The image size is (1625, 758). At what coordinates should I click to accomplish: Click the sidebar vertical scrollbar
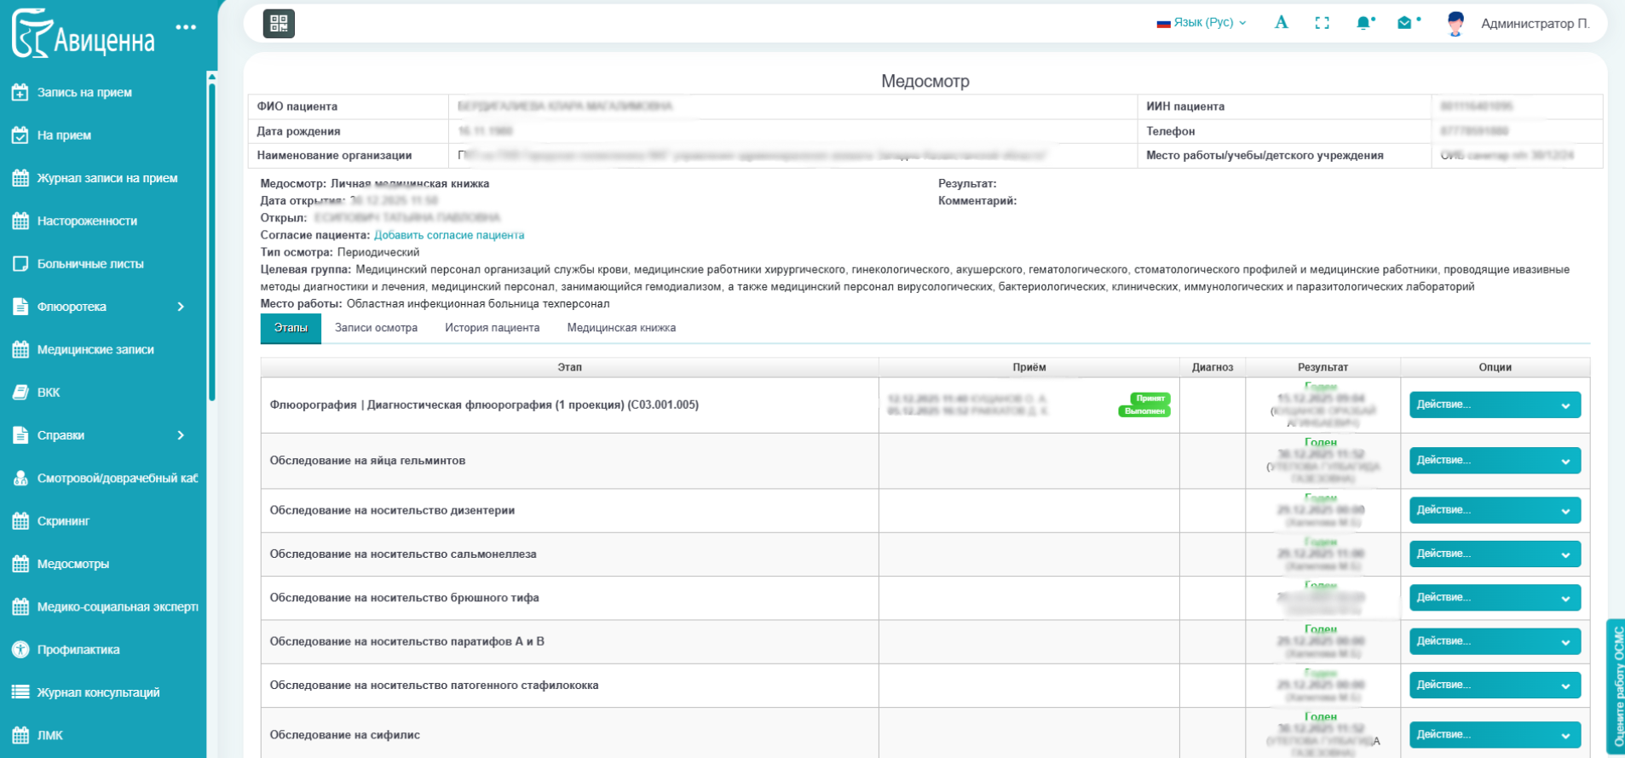pos(211,238)
